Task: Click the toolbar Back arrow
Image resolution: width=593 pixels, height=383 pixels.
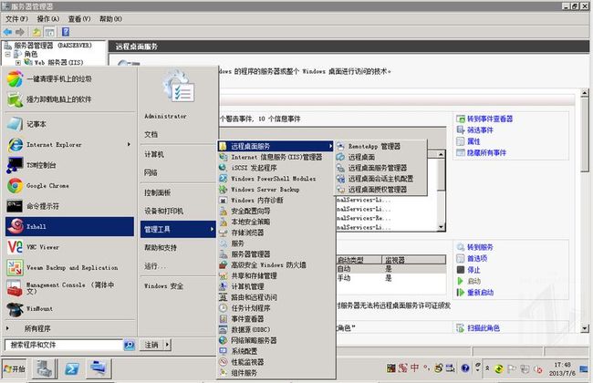Action: [7, 32]
